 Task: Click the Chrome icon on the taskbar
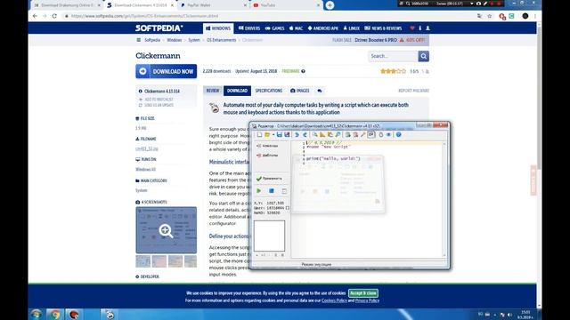pos(55,314)
